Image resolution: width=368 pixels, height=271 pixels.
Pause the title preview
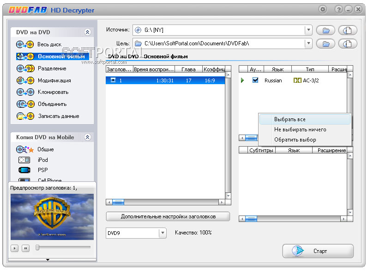pos(25,248)
